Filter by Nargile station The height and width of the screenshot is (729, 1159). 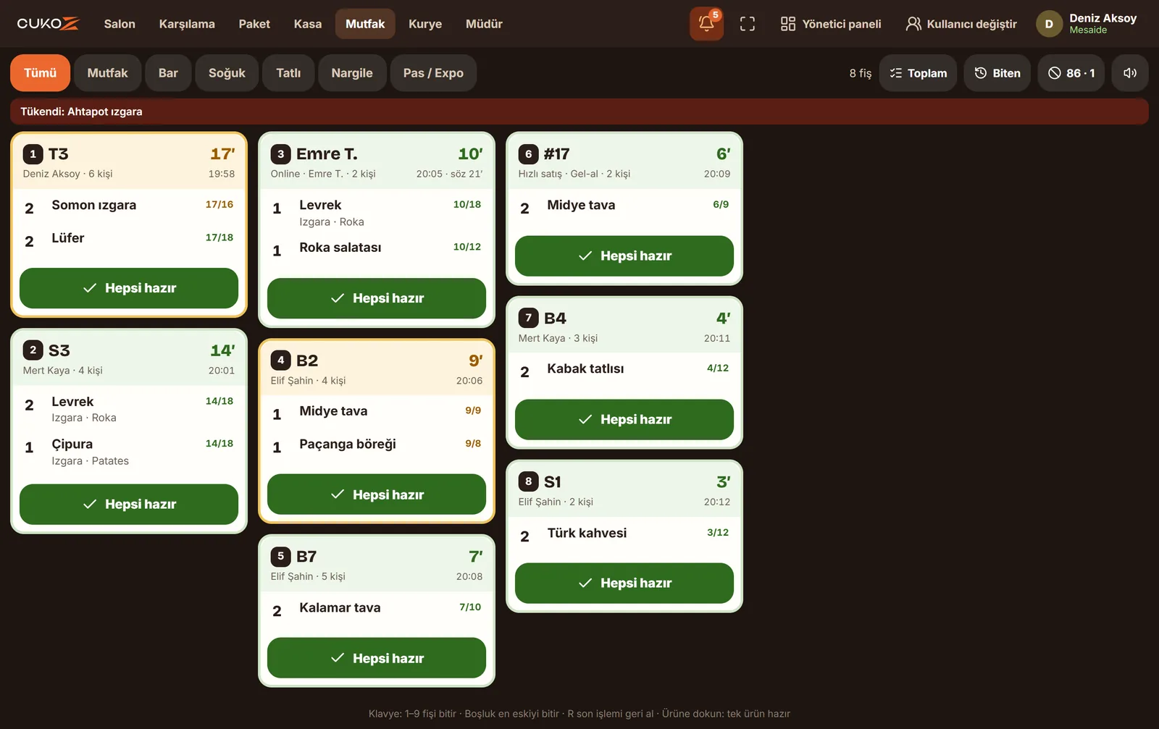[352, 73]
